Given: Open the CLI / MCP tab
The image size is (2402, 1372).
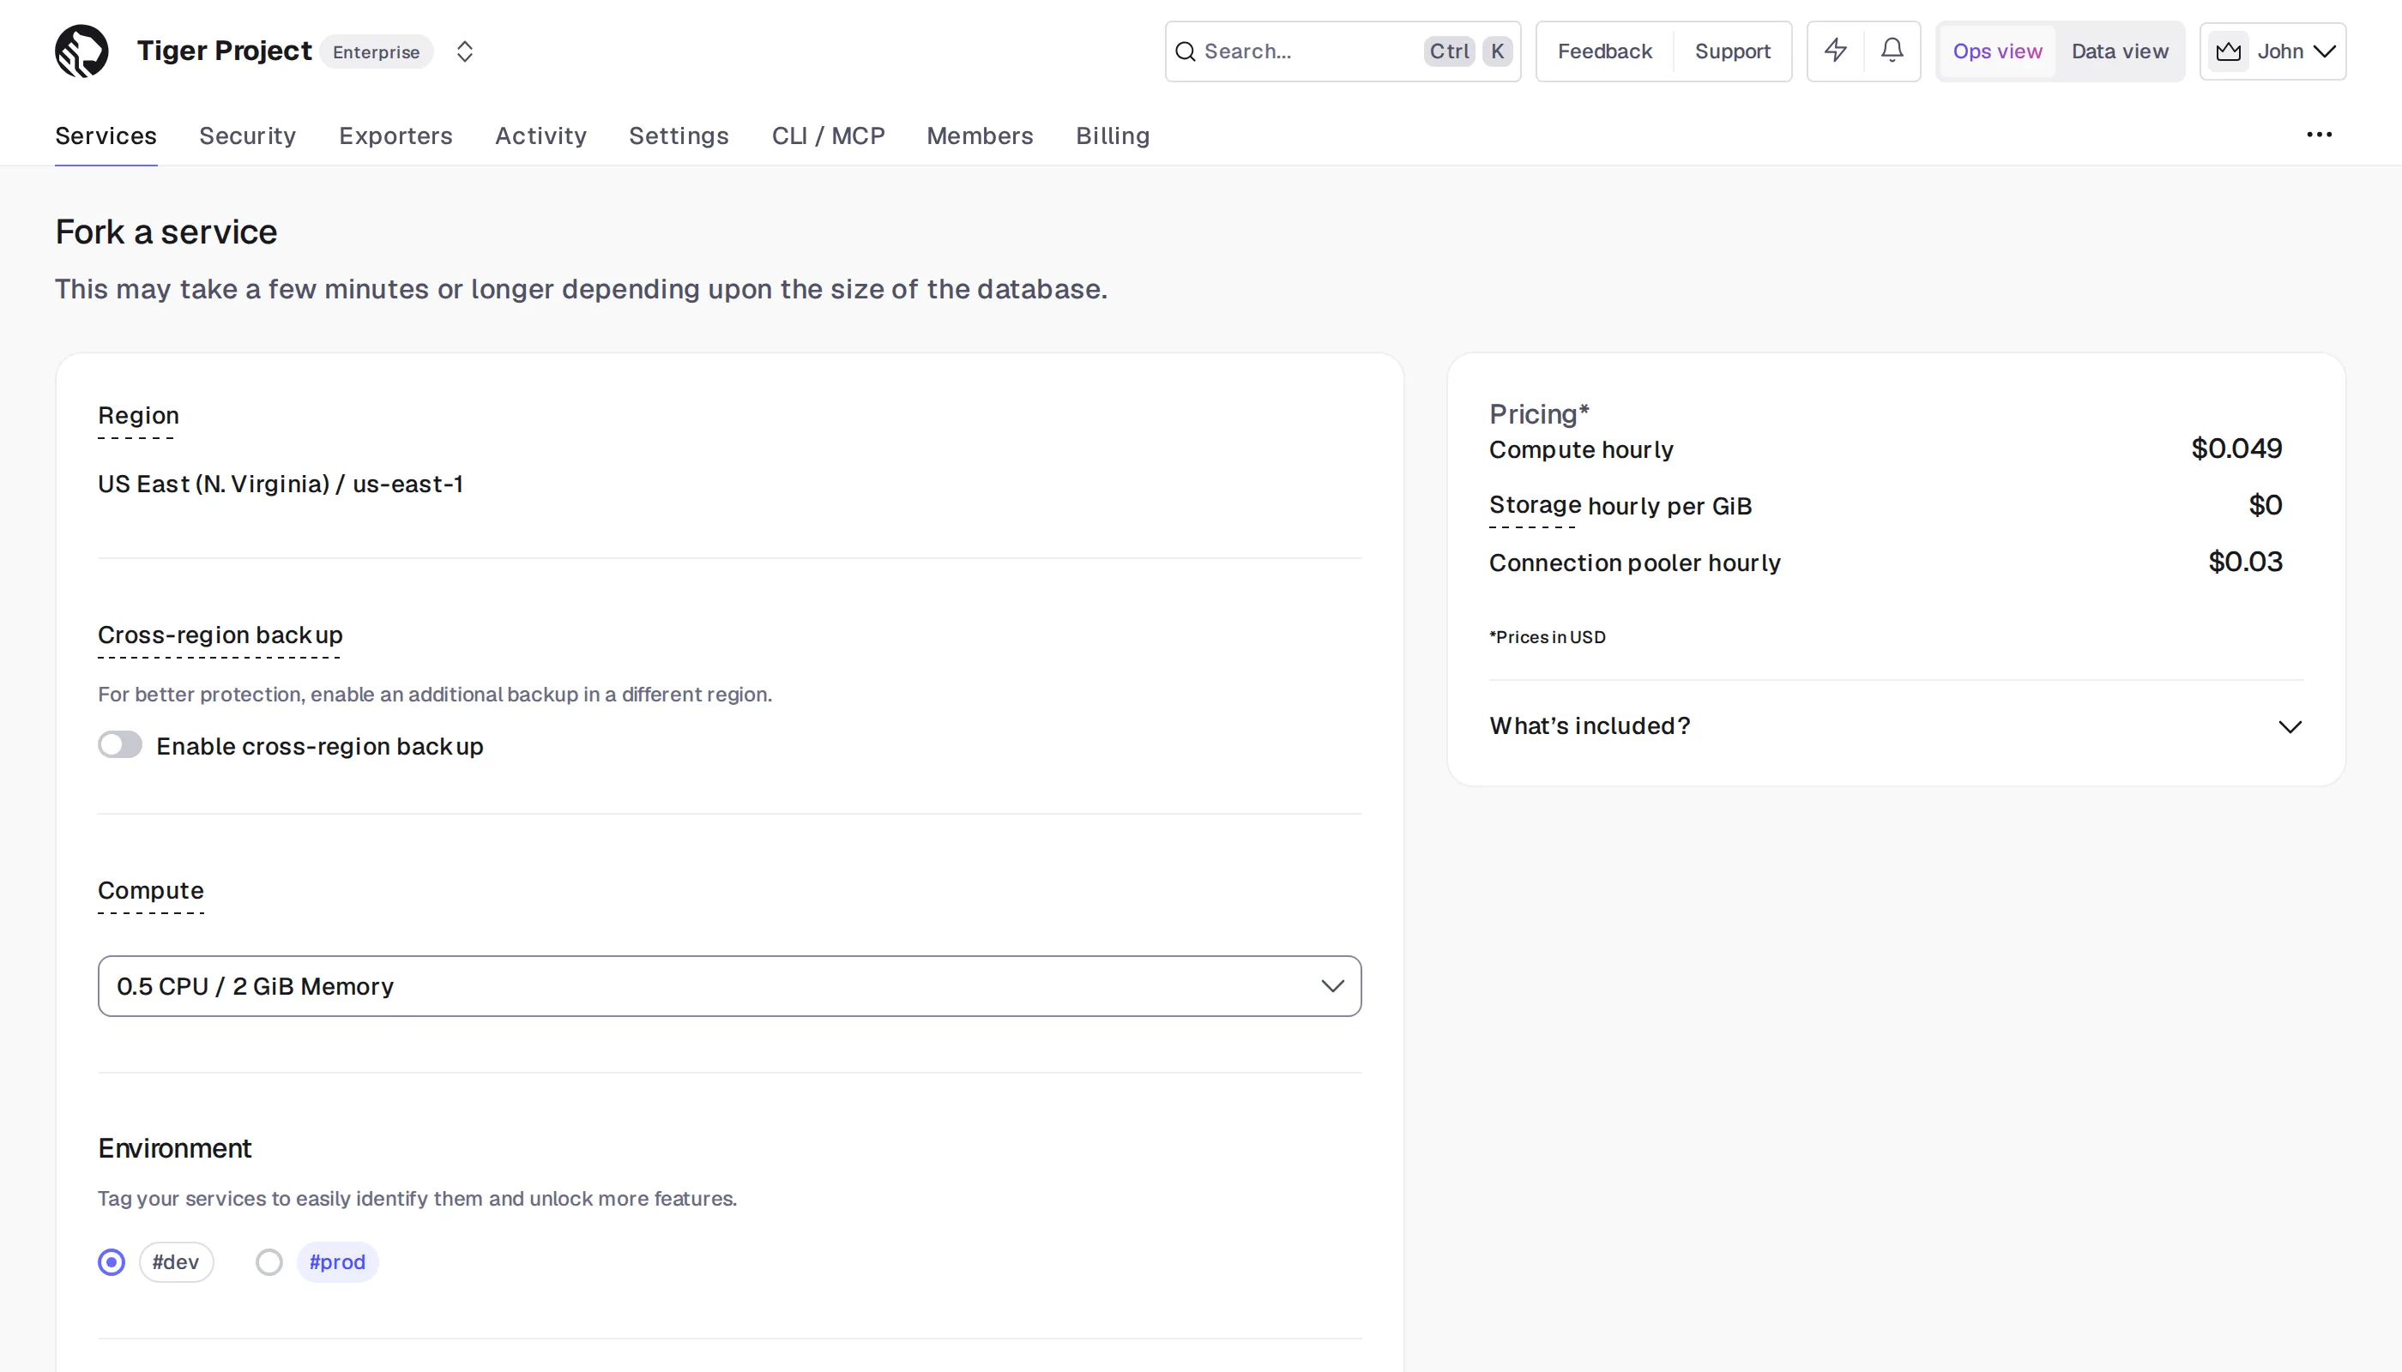Looking at the screenshot, I should 828,135.
